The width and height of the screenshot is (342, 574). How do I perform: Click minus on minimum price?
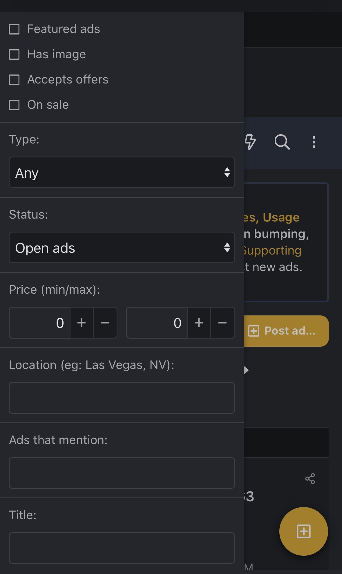(105, 323)
